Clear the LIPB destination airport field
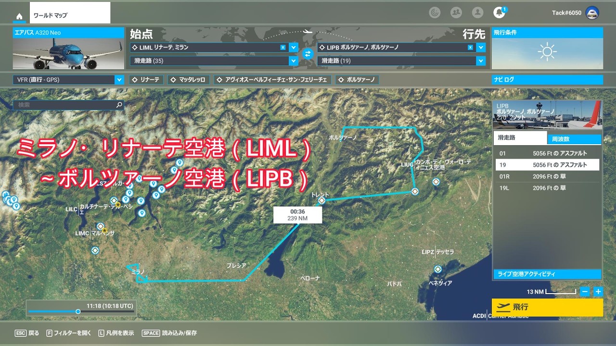The image size is (616, 346). click(x=470, y=48)
